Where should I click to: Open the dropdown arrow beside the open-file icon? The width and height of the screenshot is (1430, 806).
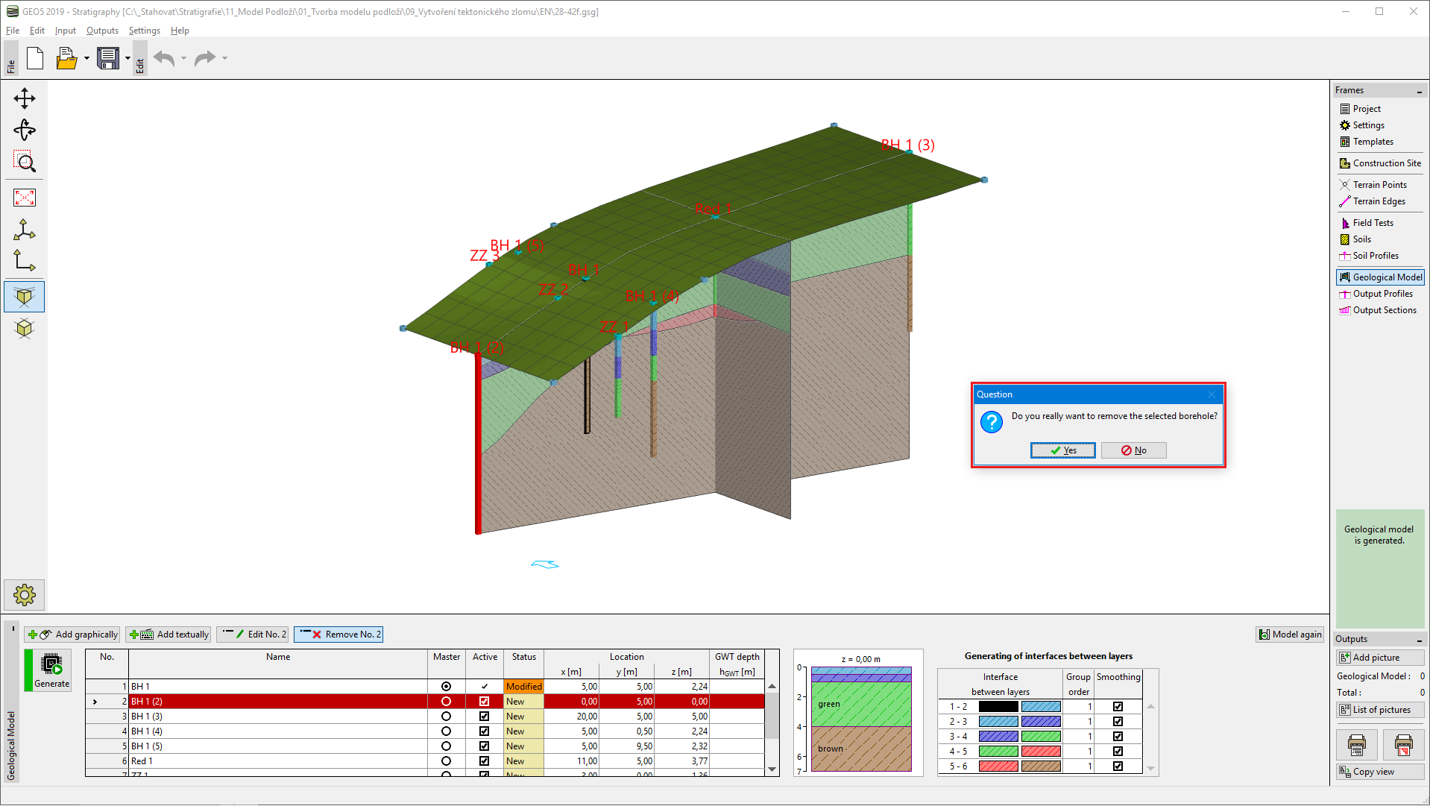pyautogui.click(x=87, y=58)
